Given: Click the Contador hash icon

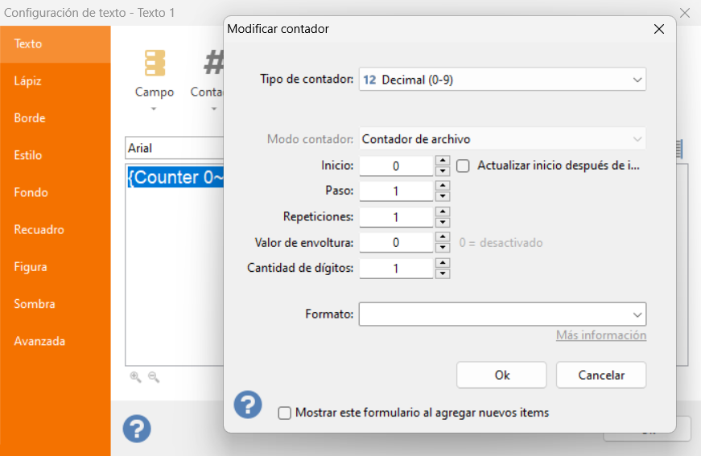Looking at the screenshot, I should pos(214,63).
